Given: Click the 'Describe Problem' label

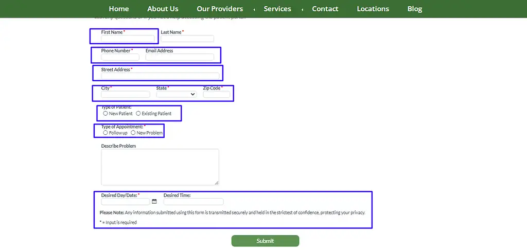Looking at the screenshot, I should [x=119, y=146].
